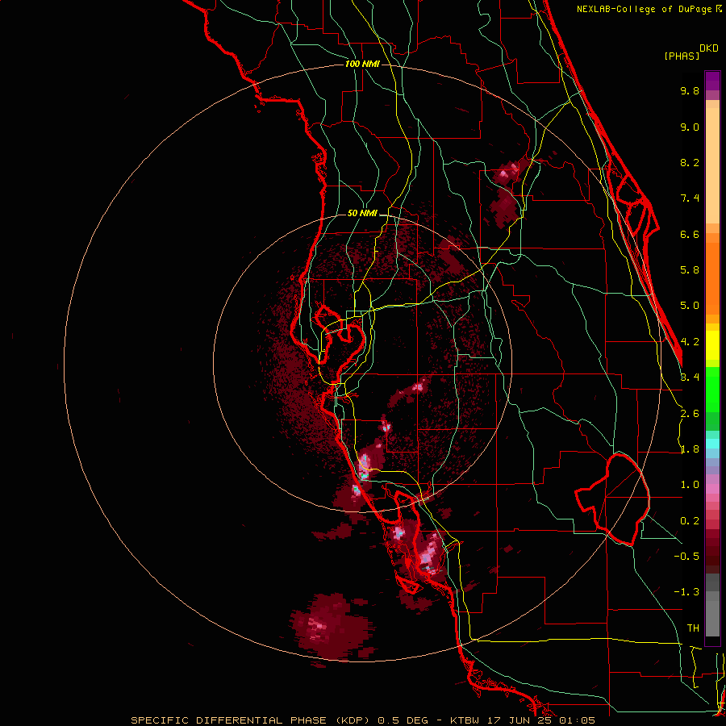
Task: Click the TH threshold label
Action: pos(693,628)
